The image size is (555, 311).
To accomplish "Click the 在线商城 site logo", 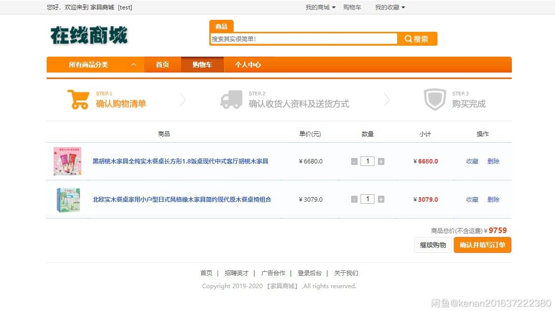I will point(89,35).
